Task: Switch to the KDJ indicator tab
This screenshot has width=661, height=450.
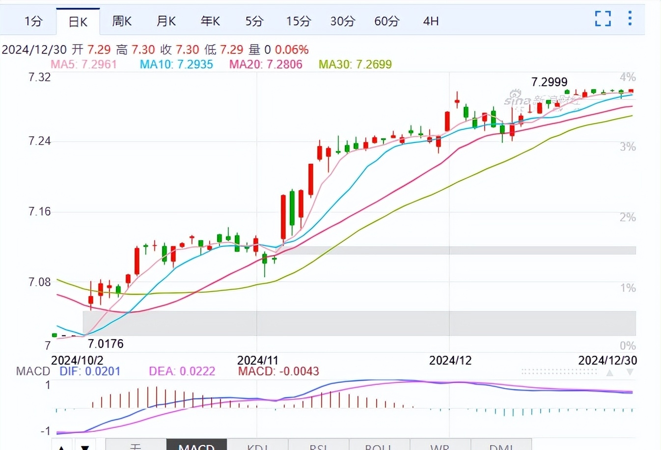Action: 257,445
